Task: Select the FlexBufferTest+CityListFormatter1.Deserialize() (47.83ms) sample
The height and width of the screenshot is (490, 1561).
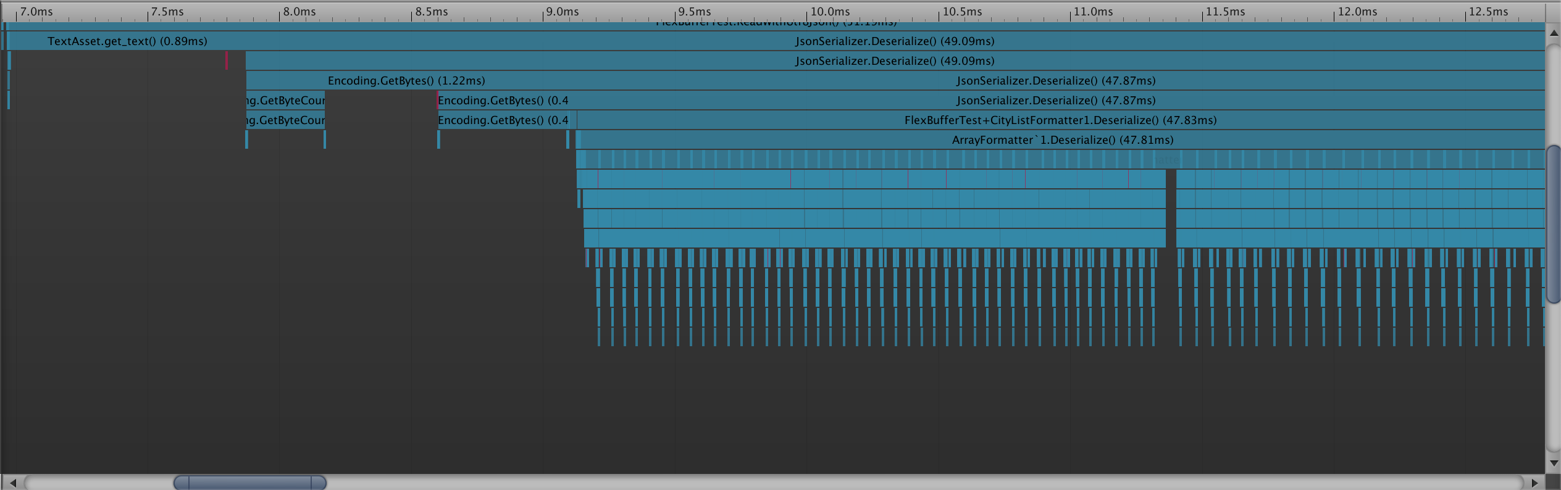Action: (1061, 120)
